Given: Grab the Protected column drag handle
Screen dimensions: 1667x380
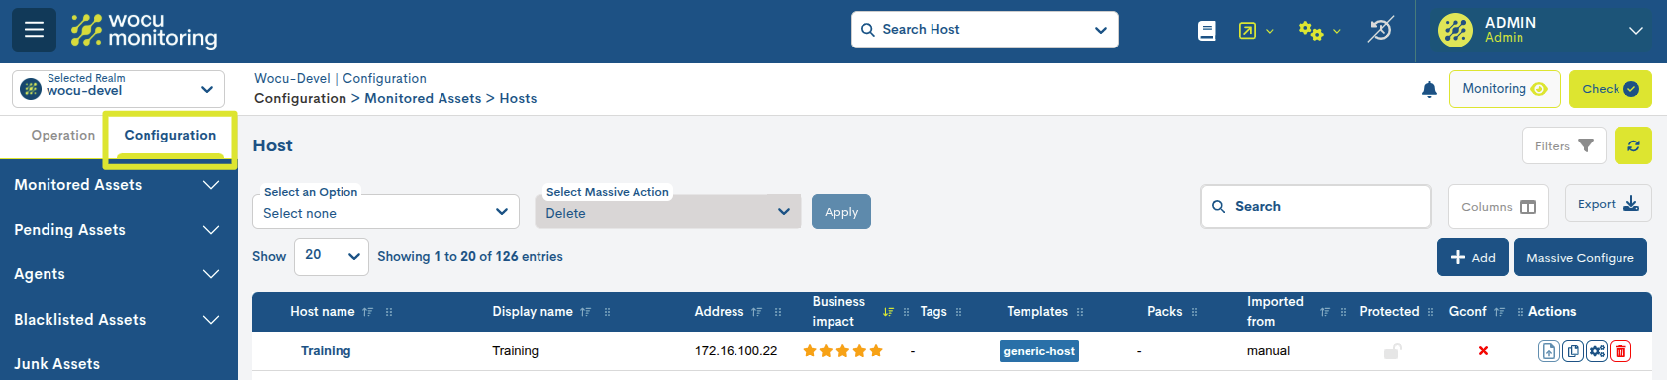Looking at the screenshot, I should point(1430,312).
